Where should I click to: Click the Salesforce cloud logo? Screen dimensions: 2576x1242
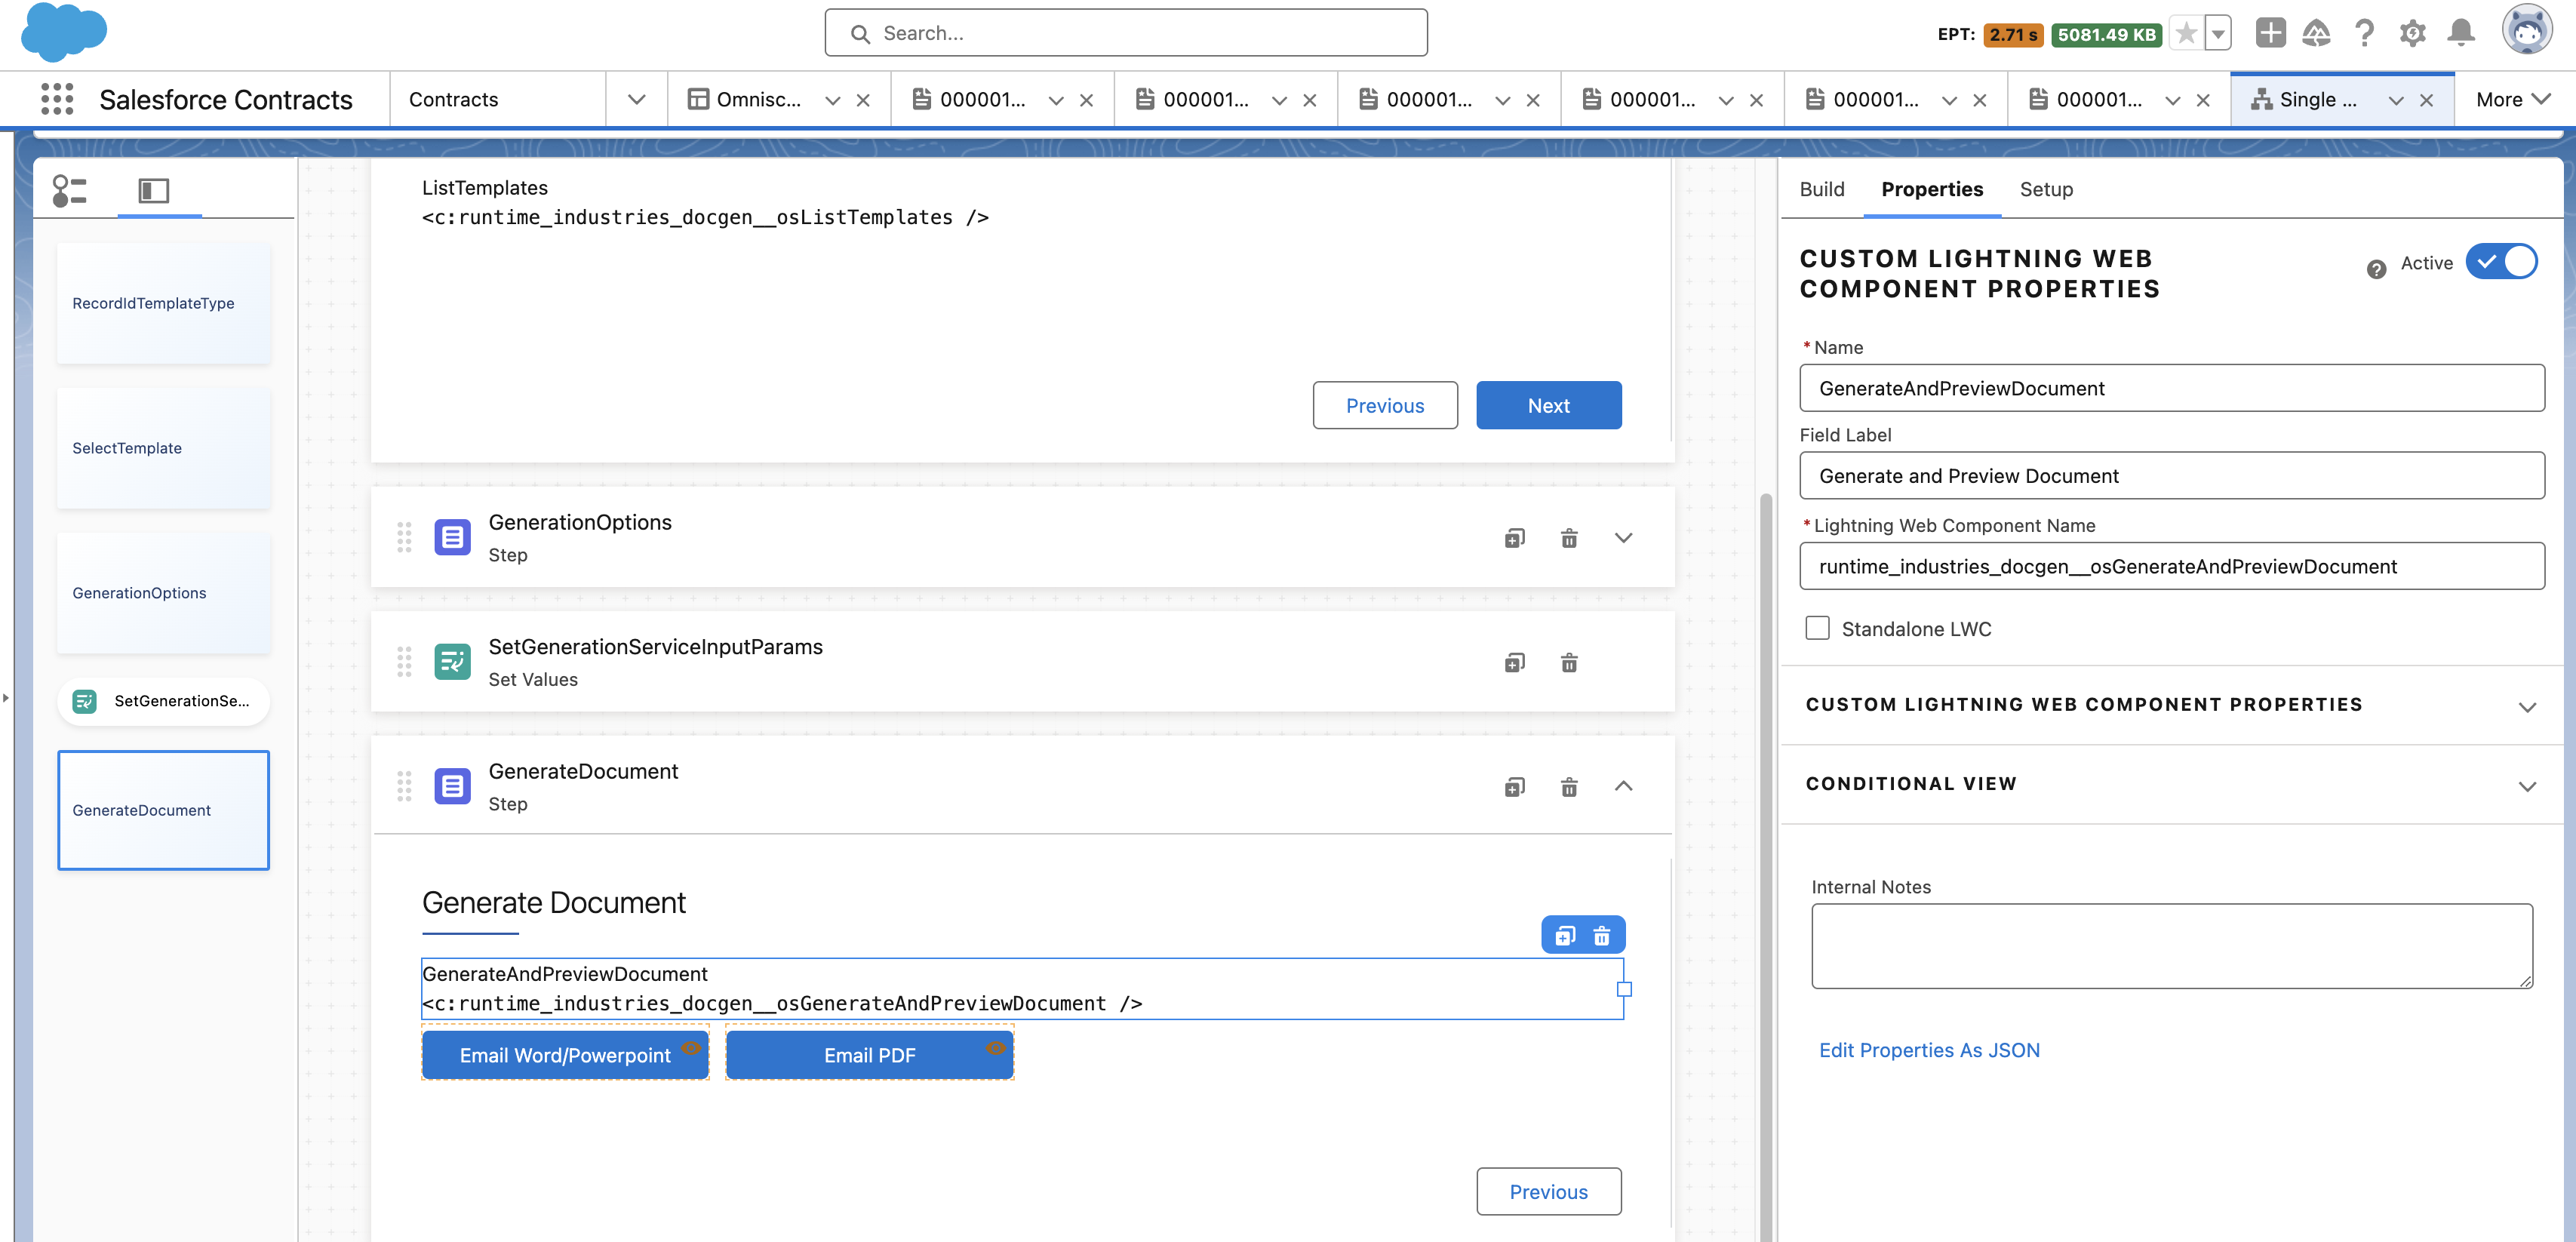62,32
